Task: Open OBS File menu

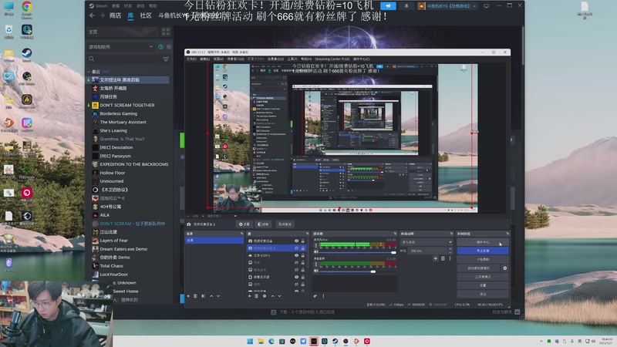Action: point(191,59)
